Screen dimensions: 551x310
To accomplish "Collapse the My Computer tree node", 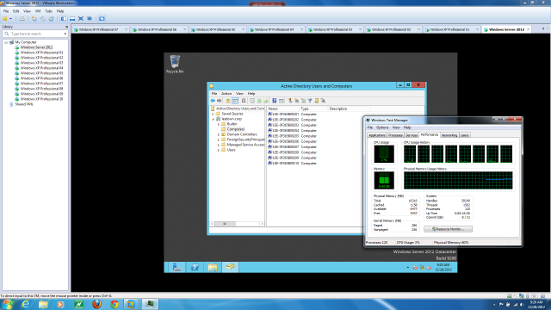I will (6, 42).
